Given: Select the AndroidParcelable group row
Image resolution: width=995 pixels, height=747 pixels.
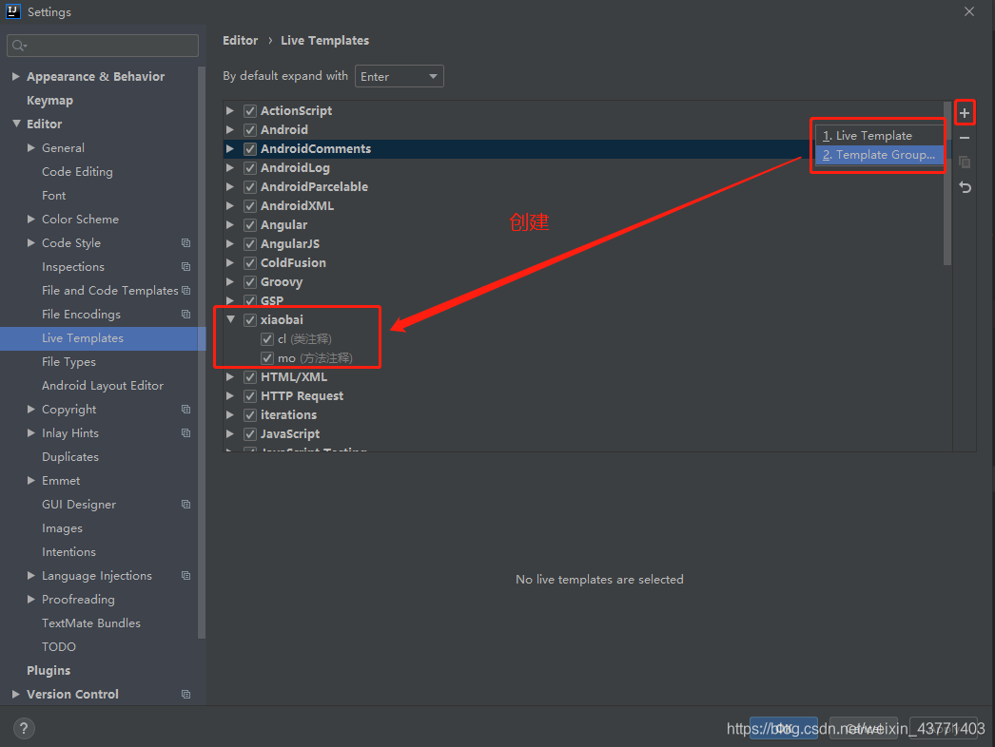Looking at the screenshot, I should point(587,187).
